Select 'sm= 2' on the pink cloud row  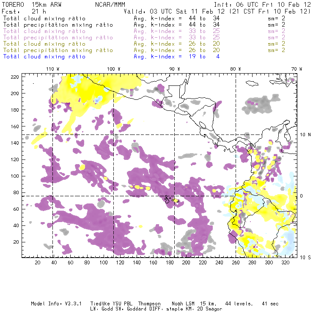[277, 31]
